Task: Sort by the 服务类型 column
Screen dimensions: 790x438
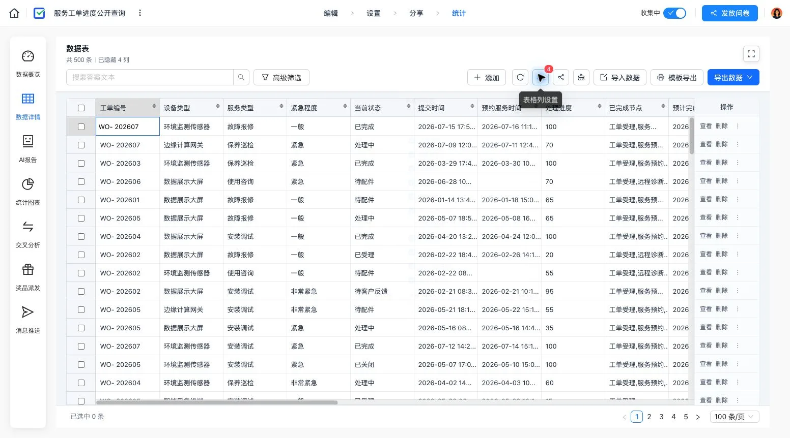Action: click(281, 106)
